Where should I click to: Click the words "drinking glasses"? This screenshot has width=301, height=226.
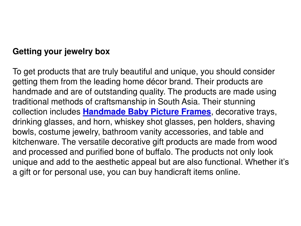coord(43,122)
